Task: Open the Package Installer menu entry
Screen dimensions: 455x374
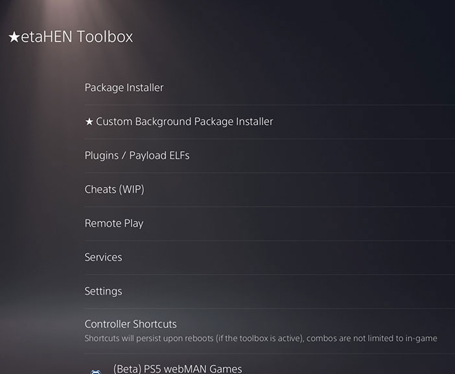Action: (x=270, y=88)
